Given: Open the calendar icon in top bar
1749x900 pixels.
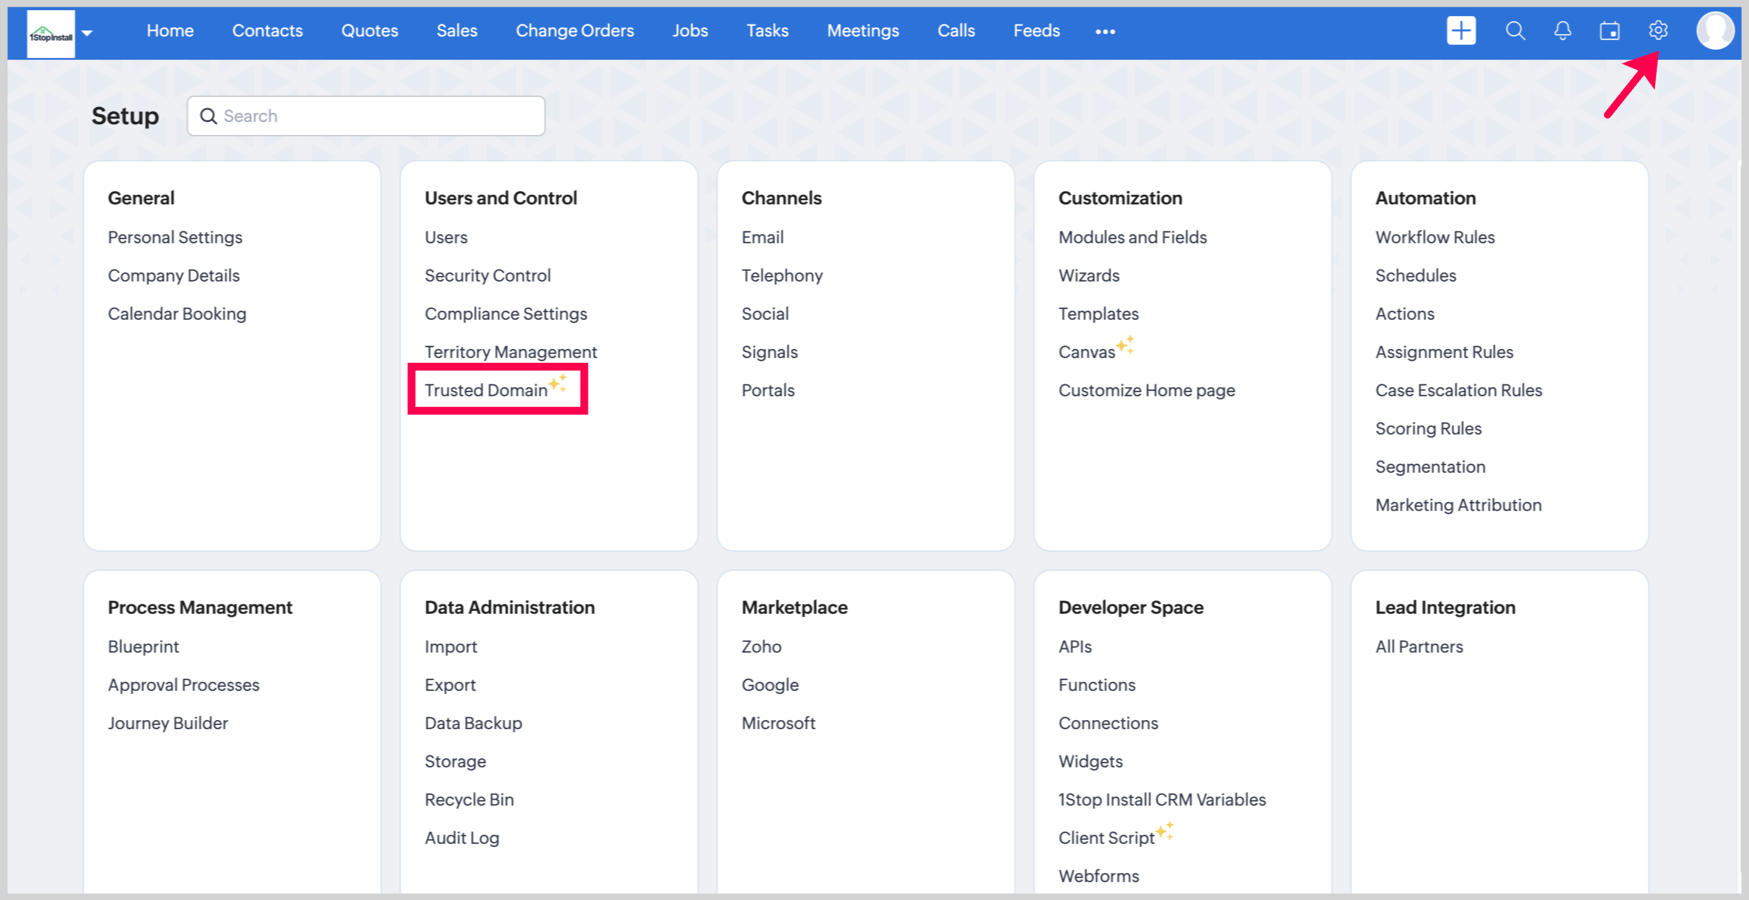Looking at the screenshot, I should [x=1609, y=30].
